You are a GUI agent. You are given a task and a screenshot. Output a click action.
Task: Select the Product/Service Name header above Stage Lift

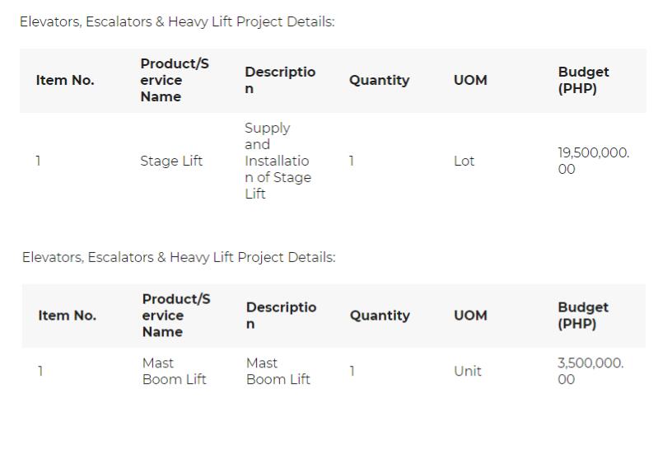pyautogui.click(x=175, y=81)
